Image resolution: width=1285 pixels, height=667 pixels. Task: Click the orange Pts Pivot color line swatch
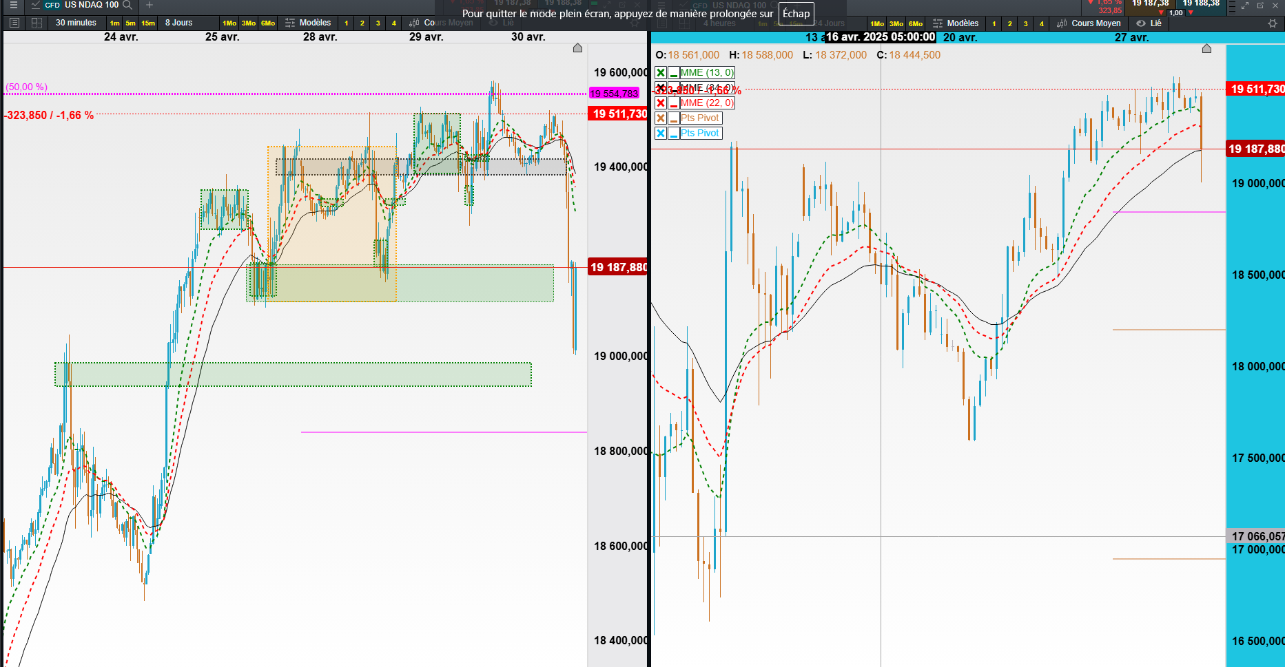[x=673, y=118]
